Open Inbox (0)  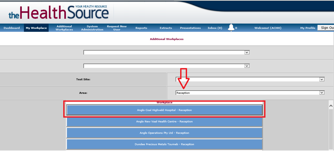215,28
